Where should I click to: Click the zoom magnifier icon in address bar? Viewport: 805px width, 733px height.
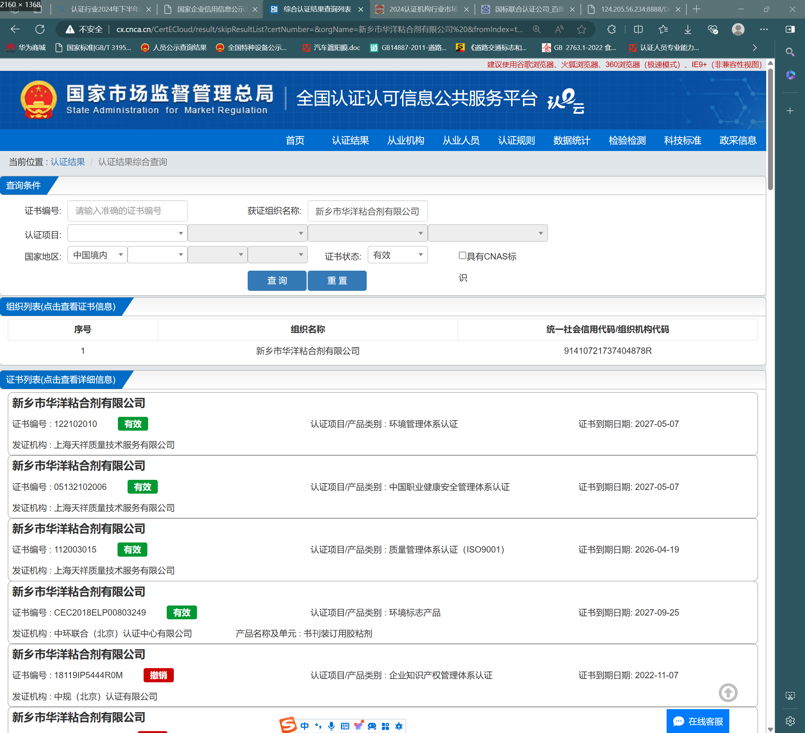coord(537,29)
